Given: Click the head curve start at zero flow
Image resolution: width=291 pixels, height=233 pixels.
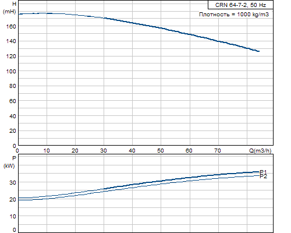Looking at the screenshot, I should [19, 14].
